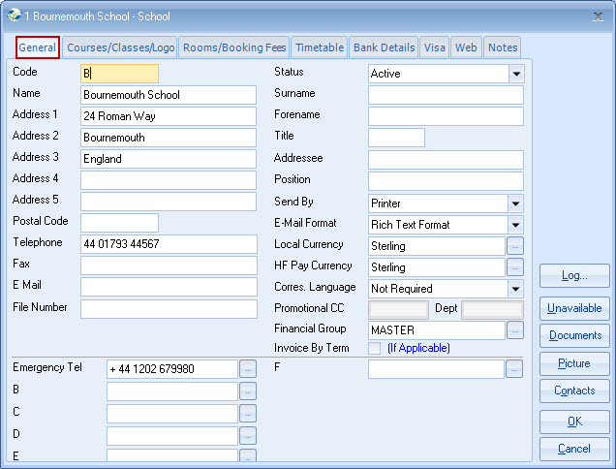
Task: Open the Corres. Language dropdown
Action: pyautogui.click(x=515, y=289)
